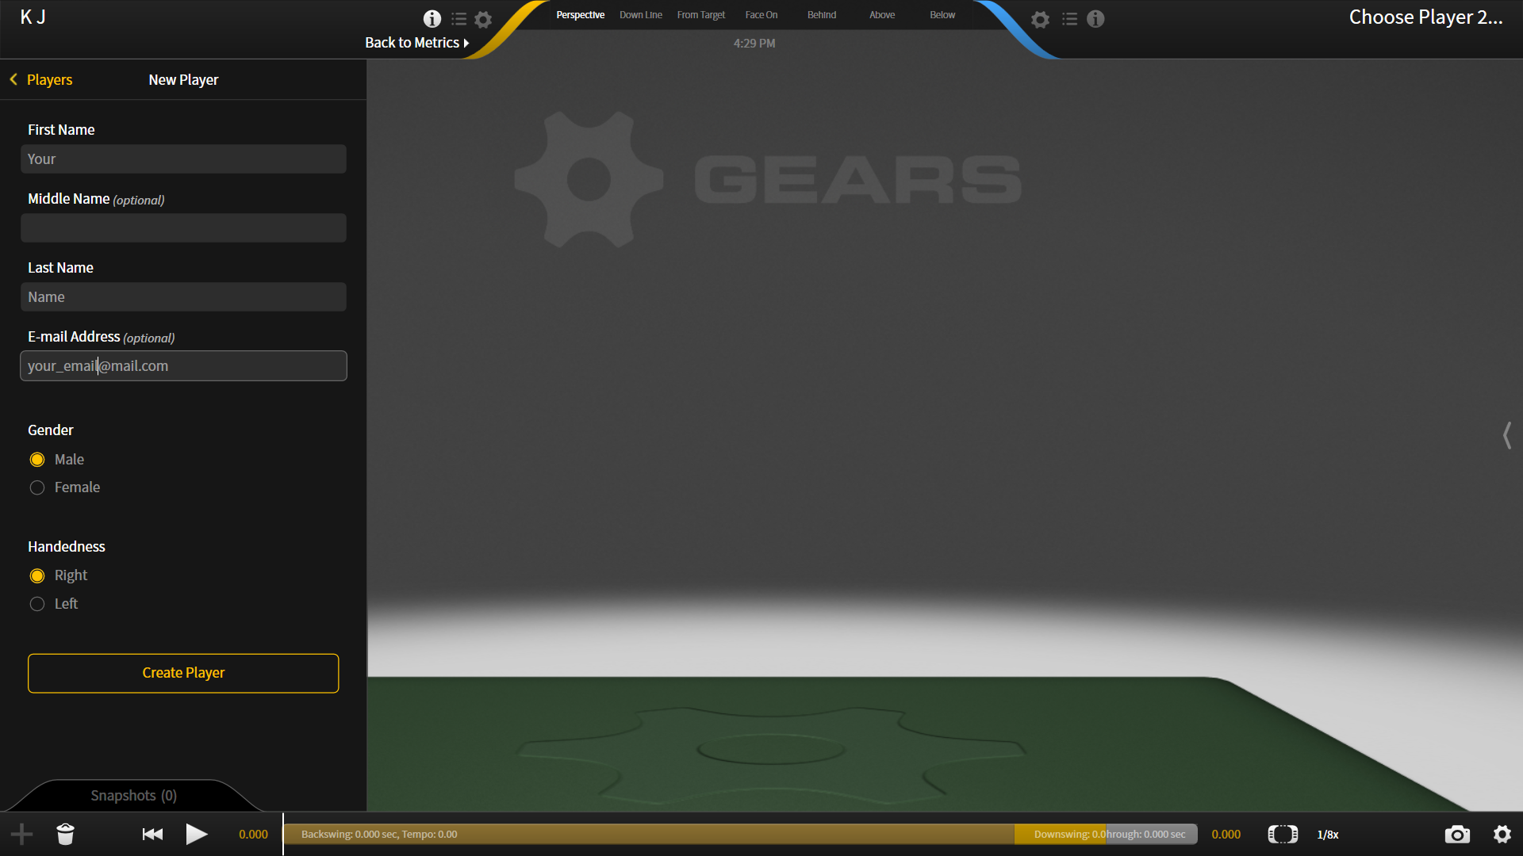Switch to Above camera view

point(882,15)
